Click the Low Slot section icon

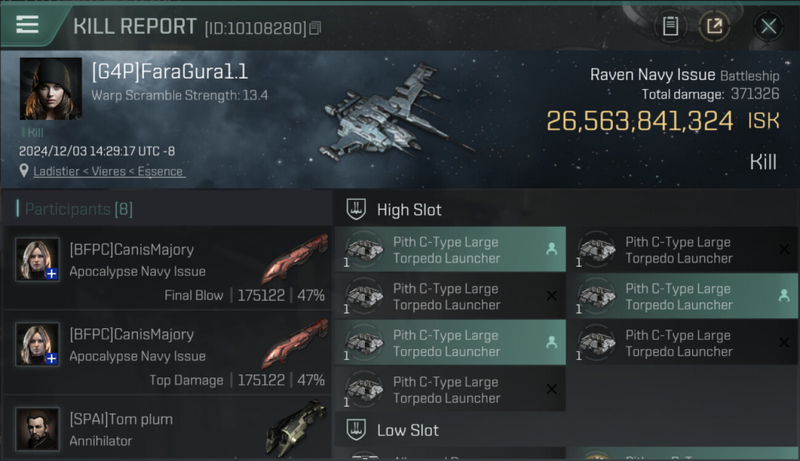pyautogui.click(x=356, y=430)
